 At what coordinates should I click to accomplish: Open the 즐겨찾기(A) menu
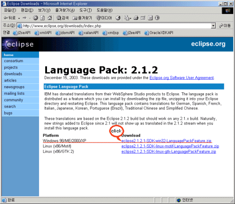pos(65,10)
